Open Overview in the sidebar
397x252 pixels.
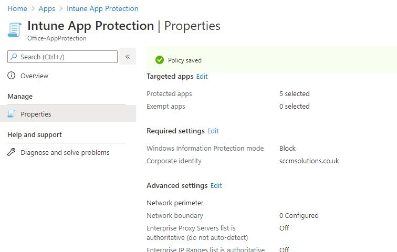coord(34,76)
